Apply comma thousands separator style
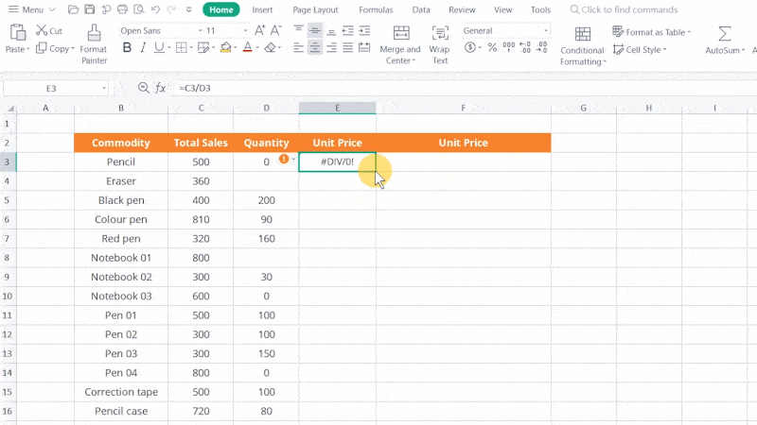The width and height of the screenshot is (757, 425). pyautogui.click(x=509, y=48)
